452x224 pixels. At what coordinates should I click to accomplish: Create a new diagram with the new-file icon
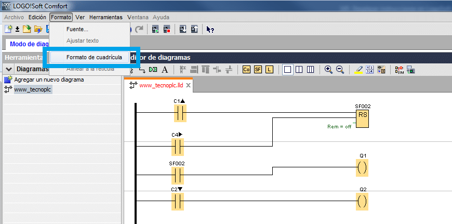pos(9,29)
